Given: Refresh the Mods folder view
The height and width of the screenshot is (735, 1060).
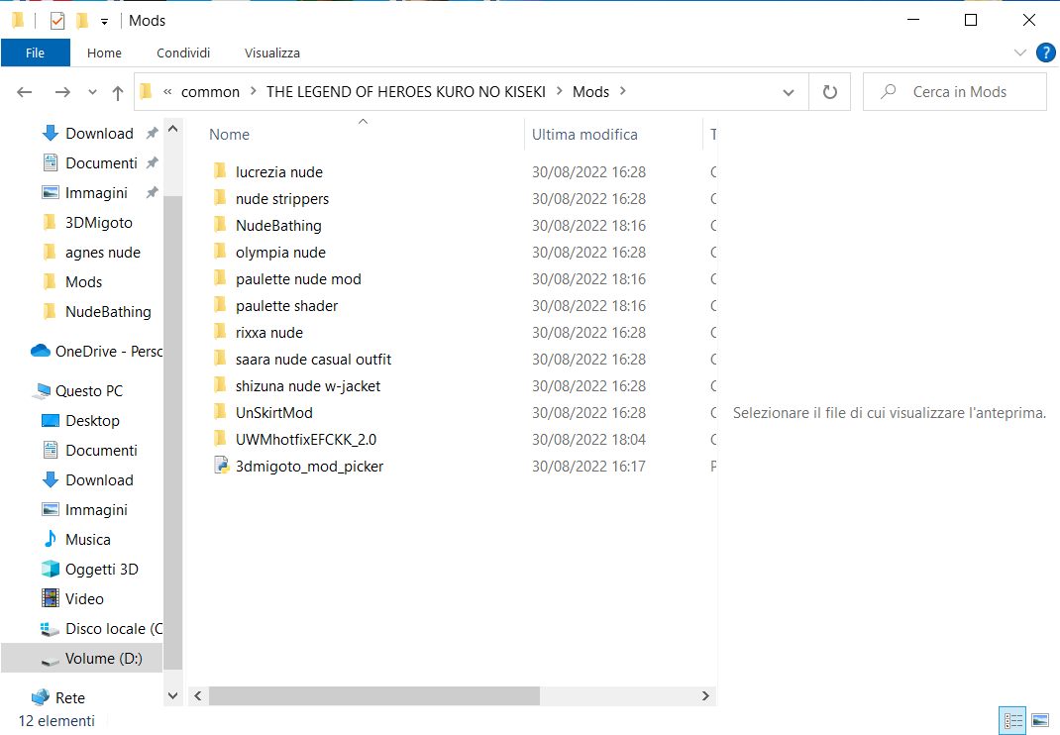Looking at the screenshot, I should (x=830, y=92).
